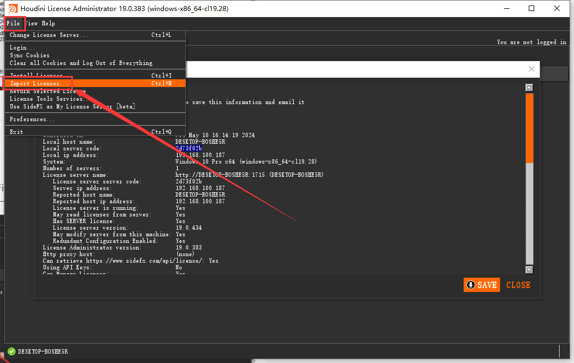Choose Exit from the File menu

(x=17, y=132)
